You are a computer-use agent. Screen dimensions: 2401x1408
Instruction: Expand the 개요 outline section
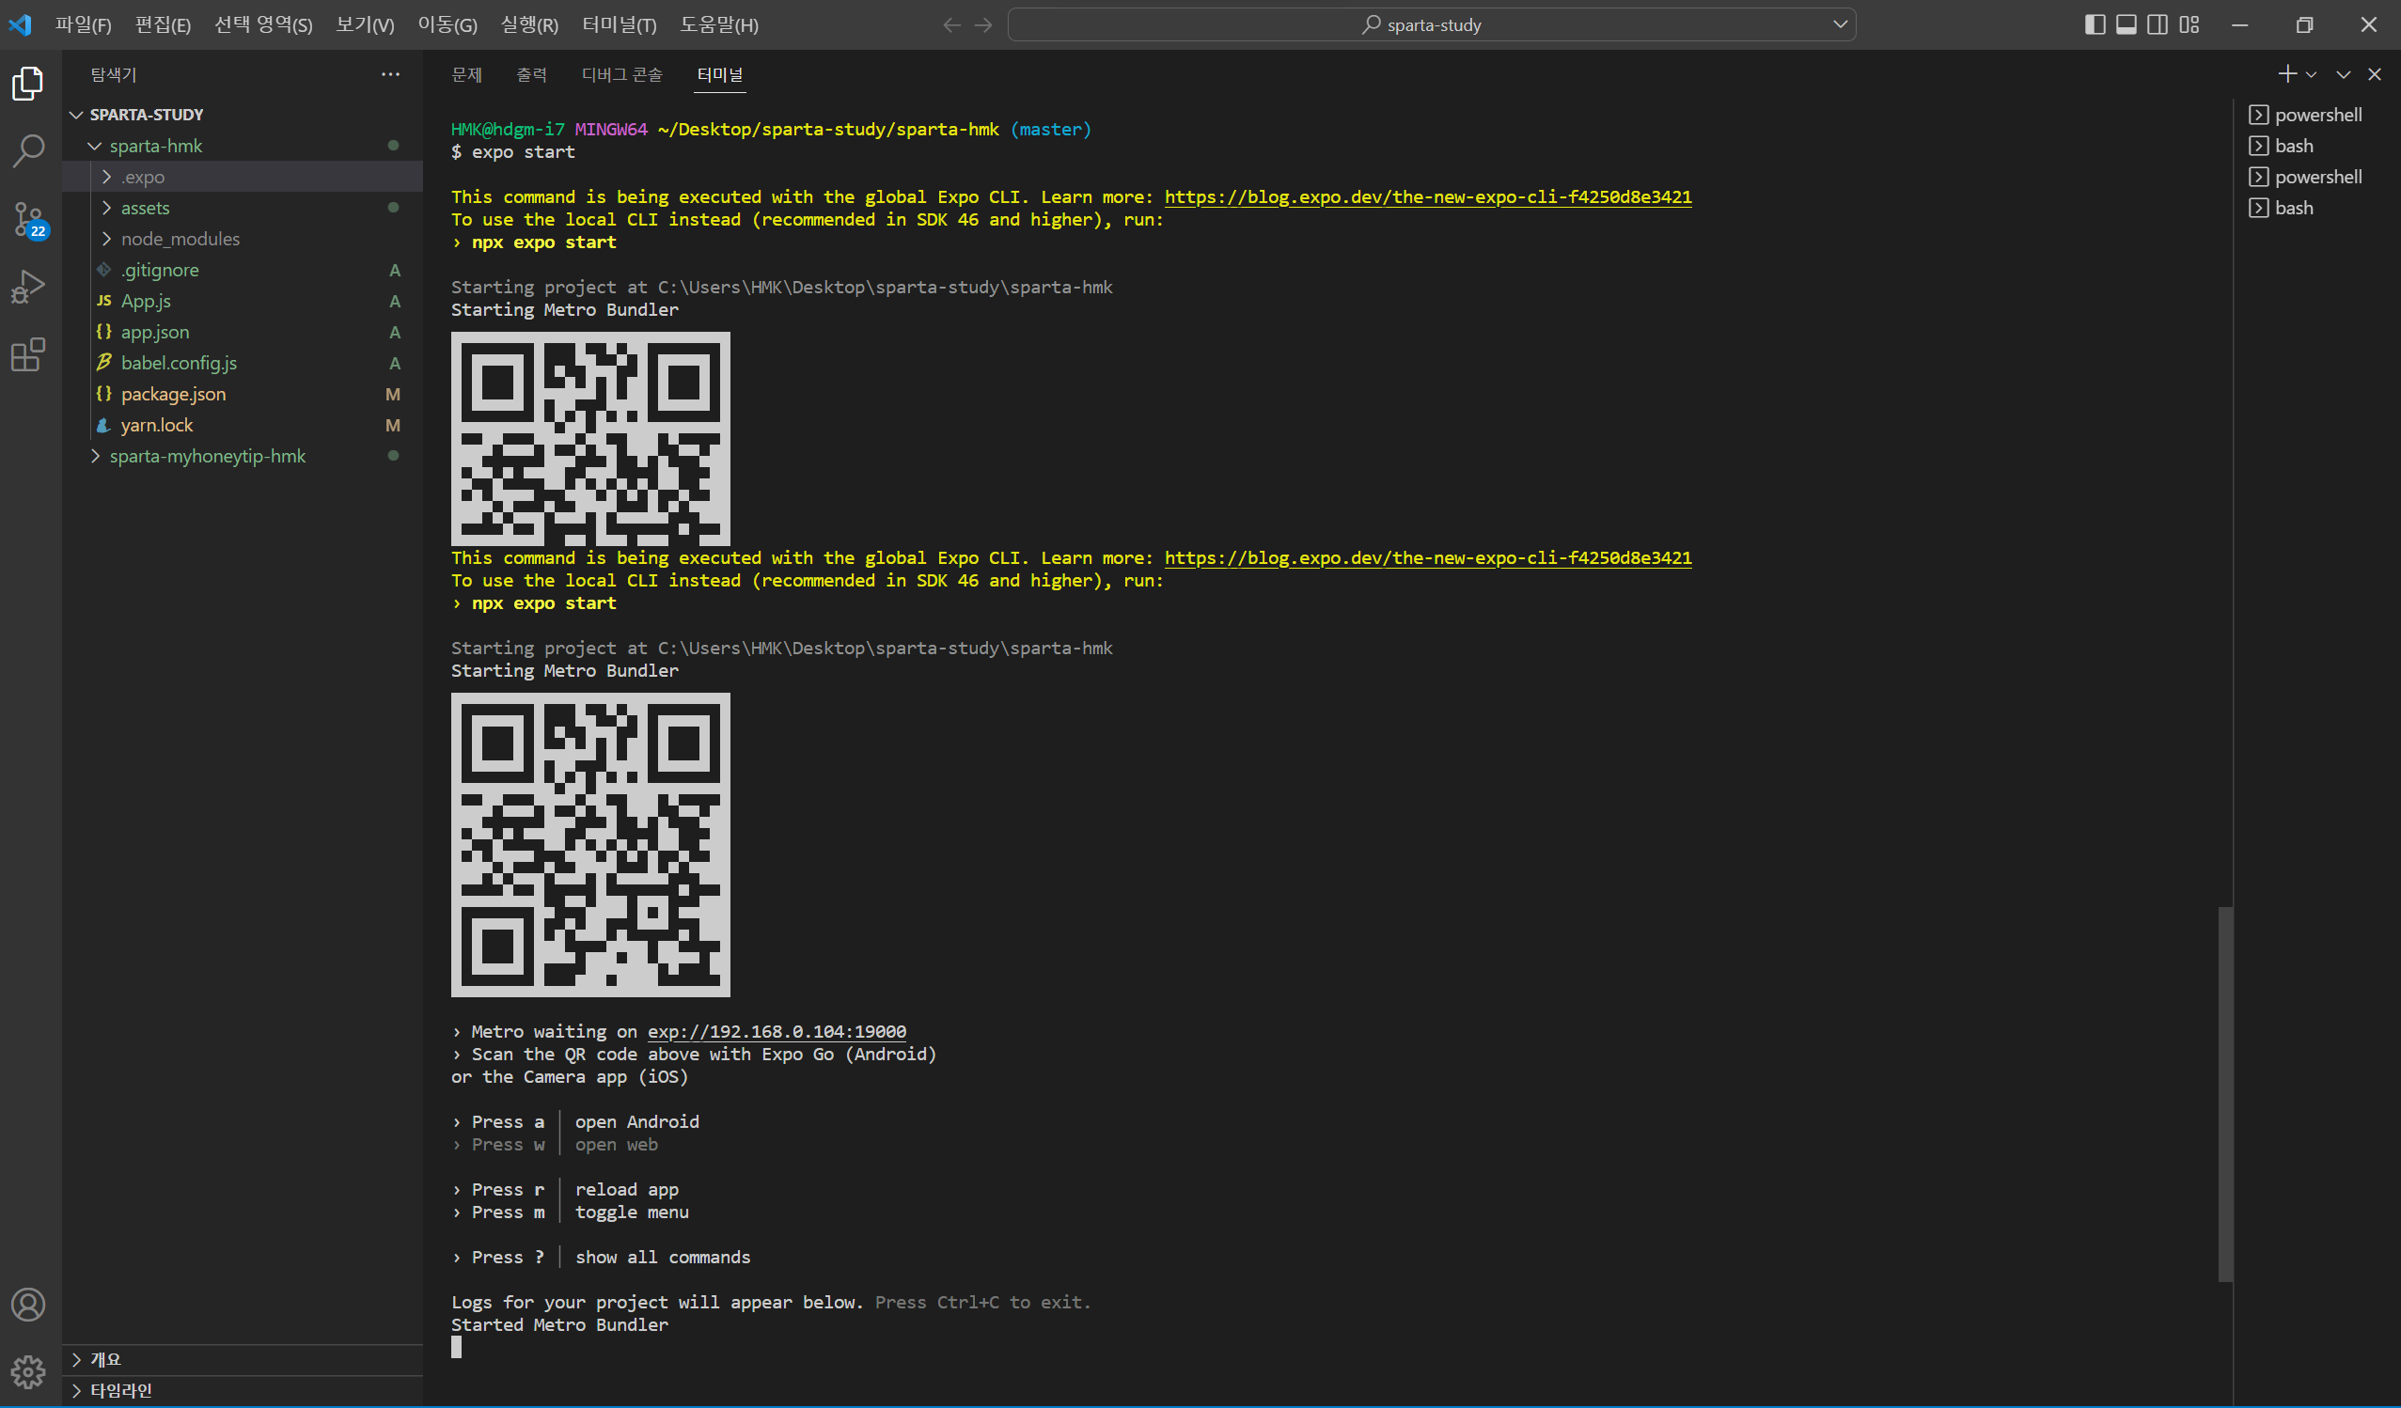click(243, 1359)
